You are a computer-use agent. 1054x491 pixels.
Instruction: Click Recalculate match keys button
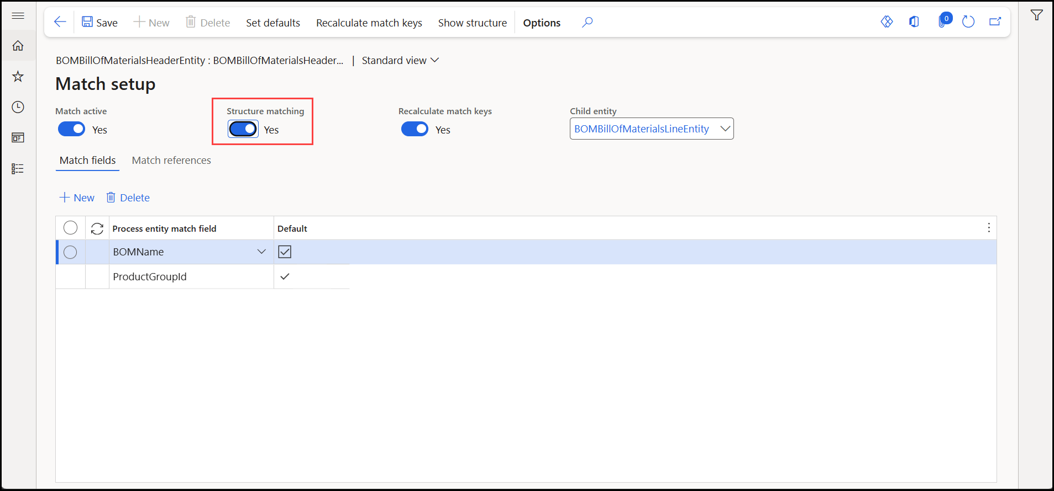[369, 23]
